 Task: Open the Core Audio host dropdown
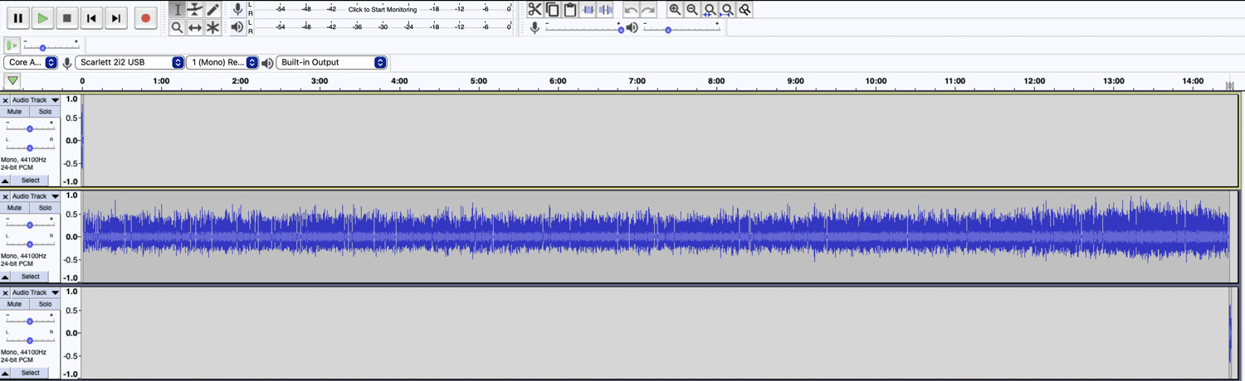[x=31, y=62]
